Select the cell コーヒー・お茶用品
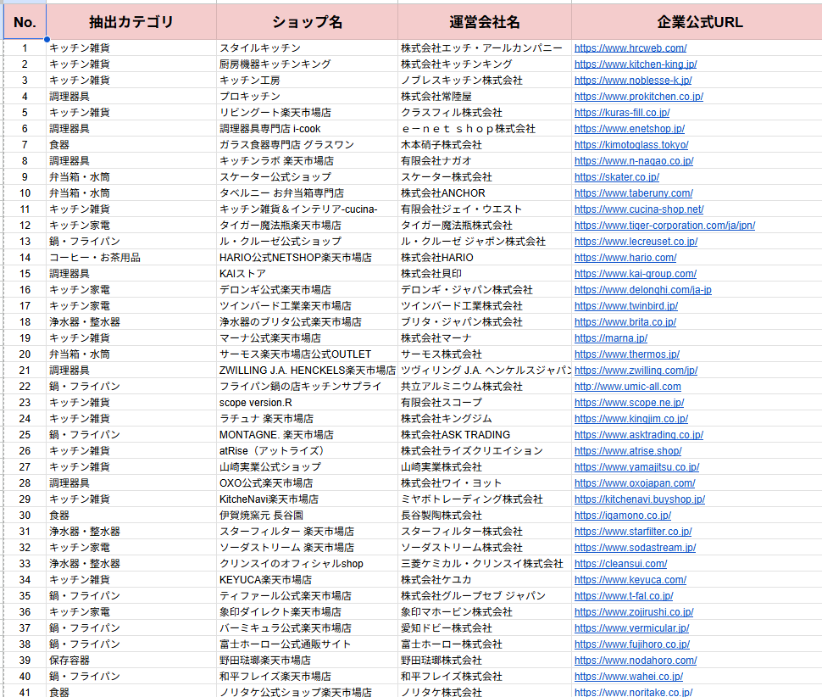The image size is (822, 697). 131,258
